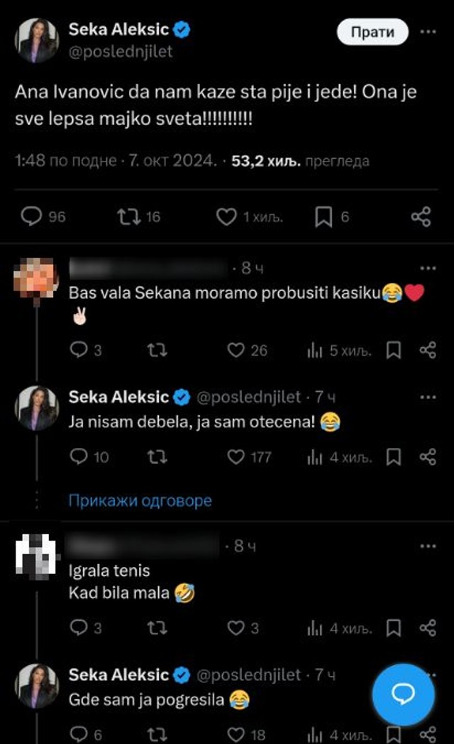Bookmark the 'Bas vala Sekana' reply
The width and height of the screenshot is (454, 744).
click(392, 350)
